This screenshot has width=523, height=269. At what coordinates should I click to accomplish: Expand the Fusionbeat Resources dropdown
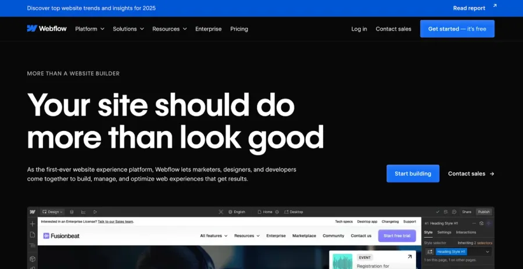247,236
